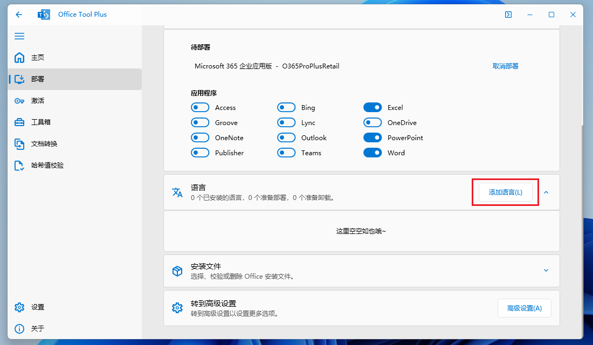Enable the Access toggle
Viewport: 593px width, 345px height.
coord(200,107)
